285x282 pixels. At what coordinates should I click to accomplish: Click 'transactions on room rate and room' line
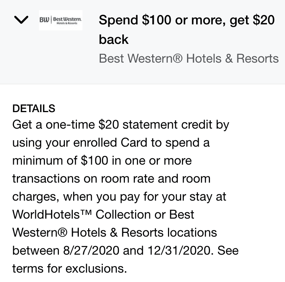(x=111, y=178)
